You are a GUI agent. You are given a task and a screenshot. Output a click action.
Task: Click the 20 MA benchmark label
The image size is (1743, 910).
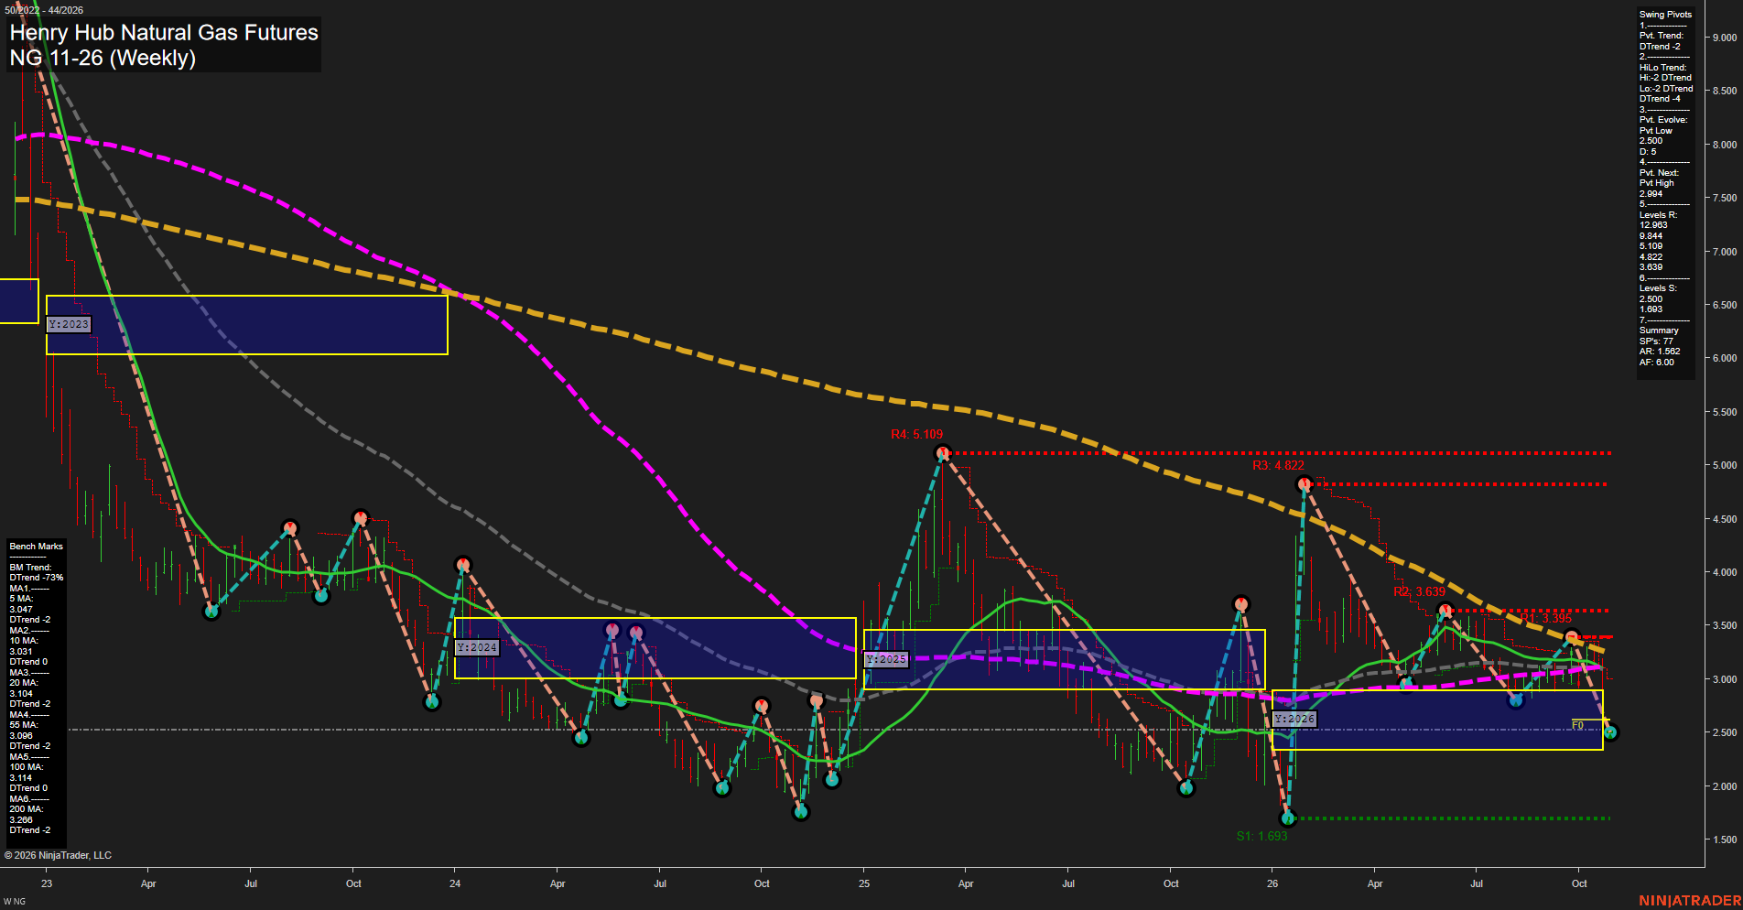[24, 683]
